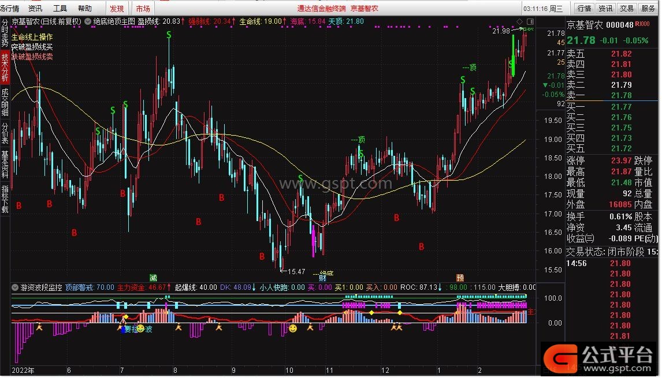Expand the 绝底绝顶主图 indicator dropdown arrow
Viewport: 662px width, 378px height.
tap(88, 21)
